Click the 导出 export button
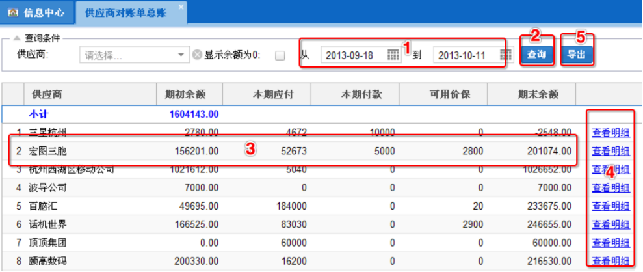 click(x=577, y=55)
